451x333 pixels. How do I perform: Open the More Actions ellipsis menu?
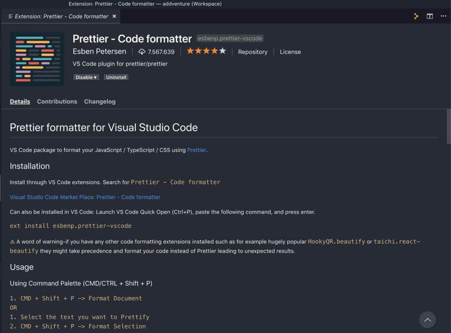(443, 16)
